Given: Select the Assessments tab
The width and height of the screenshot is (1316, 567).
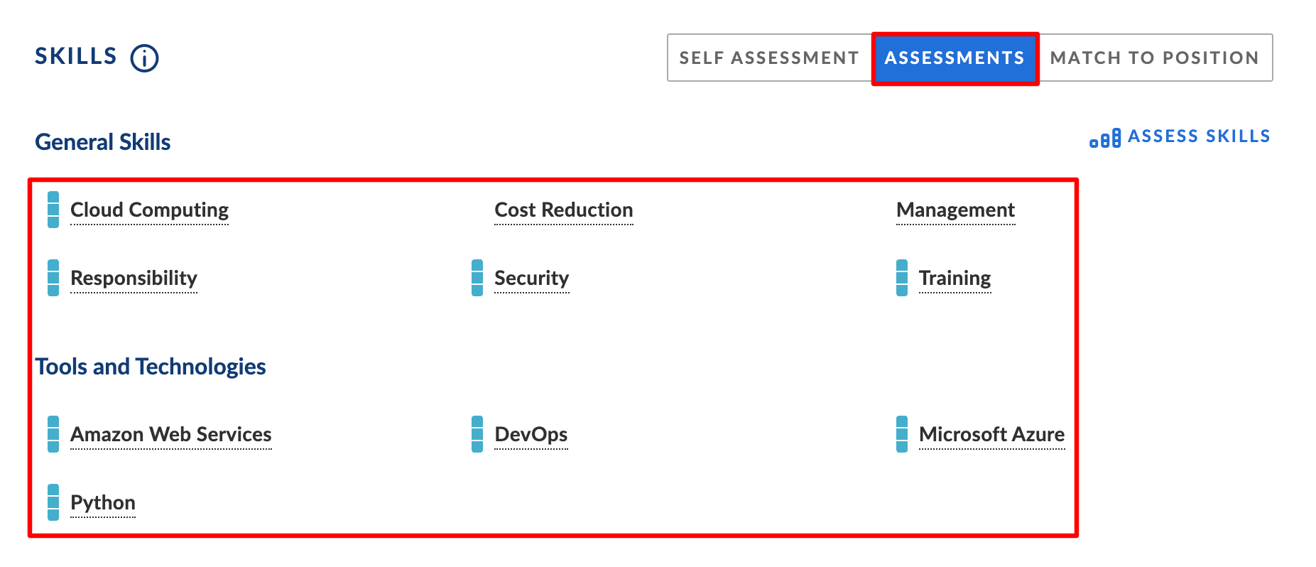Looking at the screenshot, I should [955, 58].
